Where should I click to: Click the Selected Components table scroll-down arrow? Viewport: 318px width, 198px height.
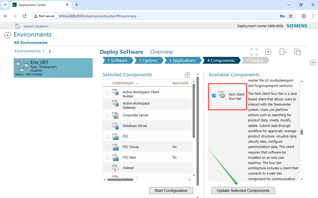(194, 175)
